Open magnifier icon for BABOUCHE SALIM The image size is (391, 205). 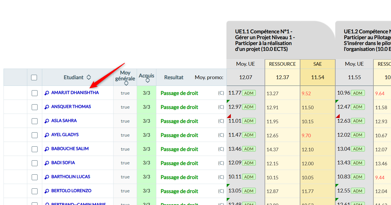[x=47, y=149]
